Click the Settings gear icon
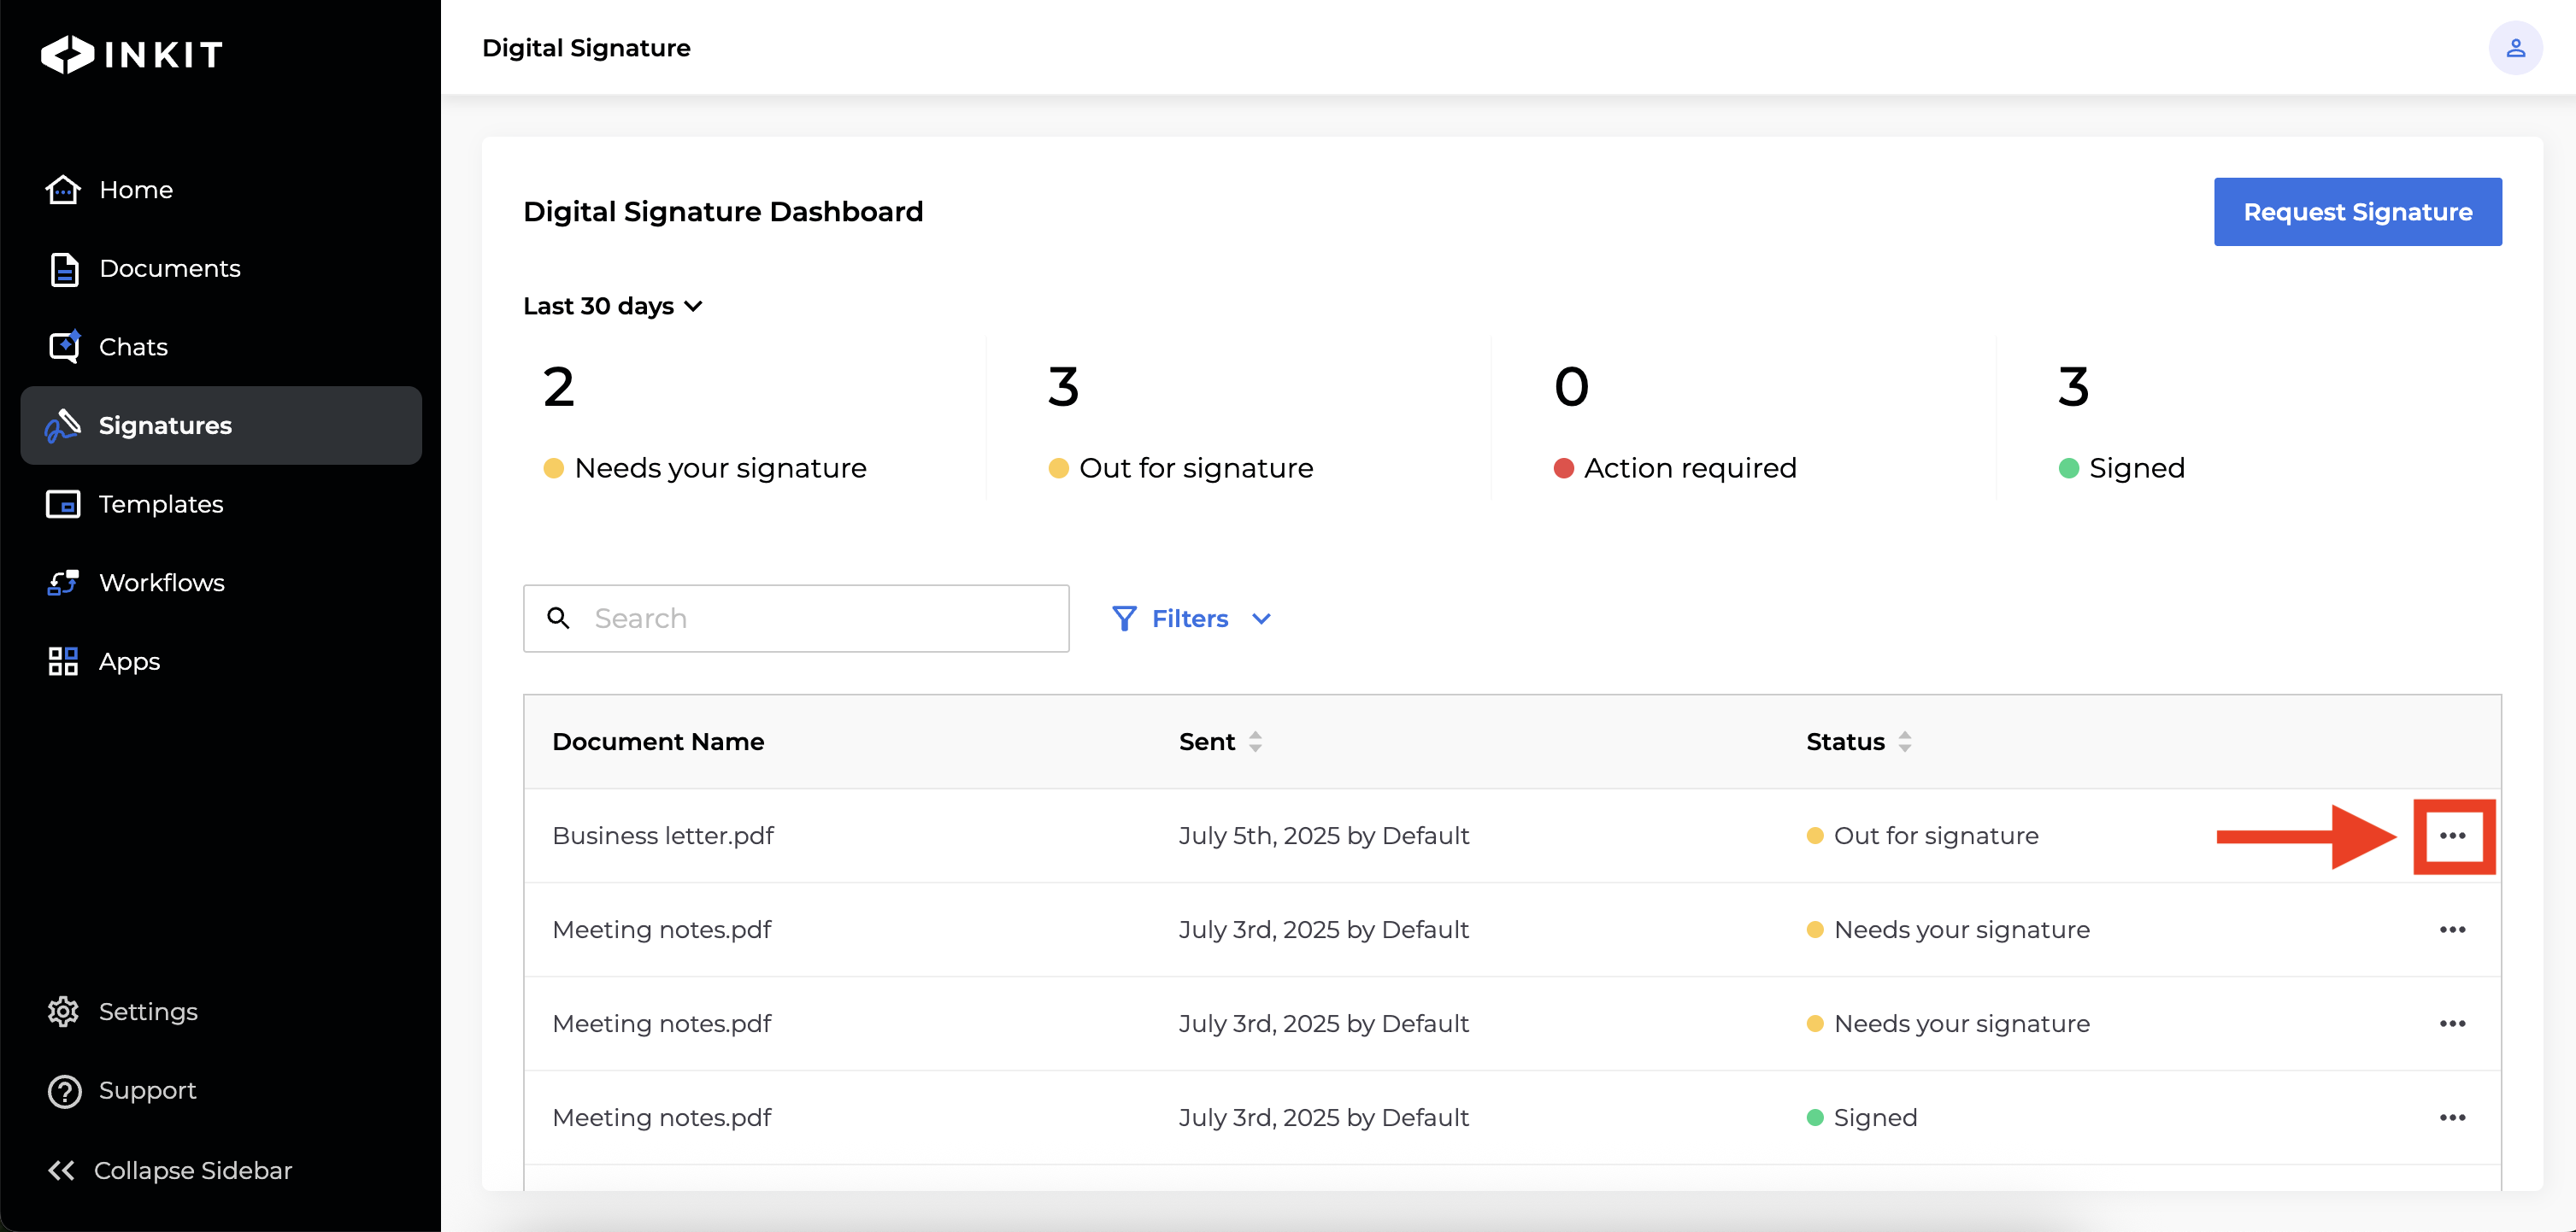The image size is (2576, 1232). (x=63, y=1011)
